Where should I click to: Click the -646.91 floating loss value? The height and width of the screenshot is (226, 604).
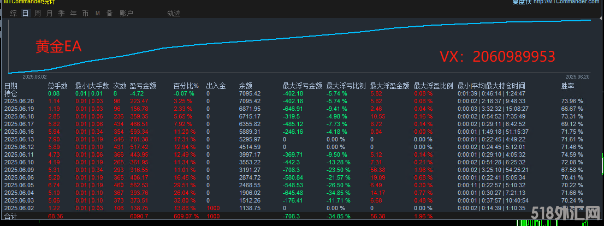[293, 109]
